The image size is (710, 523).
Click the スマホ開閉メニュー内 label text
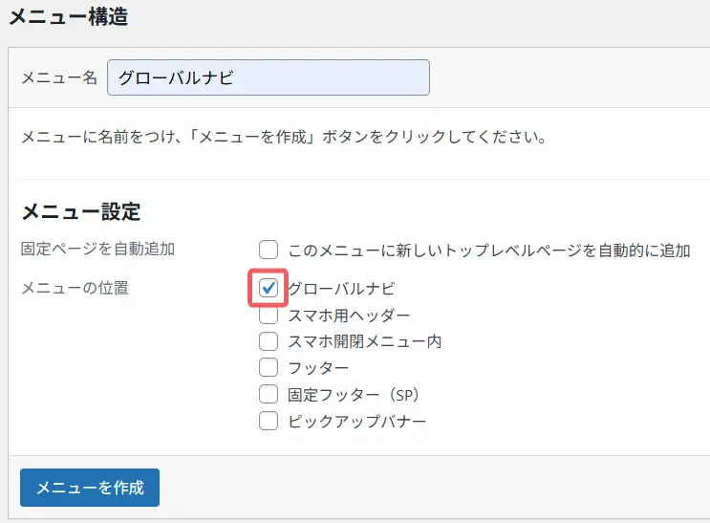[365, 341]
